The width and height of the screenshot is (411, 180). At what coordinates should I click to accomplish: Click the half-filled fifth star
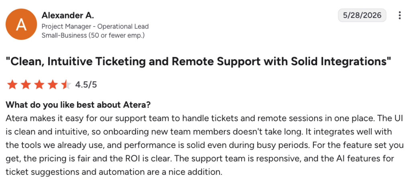click(x=66, y=85)
